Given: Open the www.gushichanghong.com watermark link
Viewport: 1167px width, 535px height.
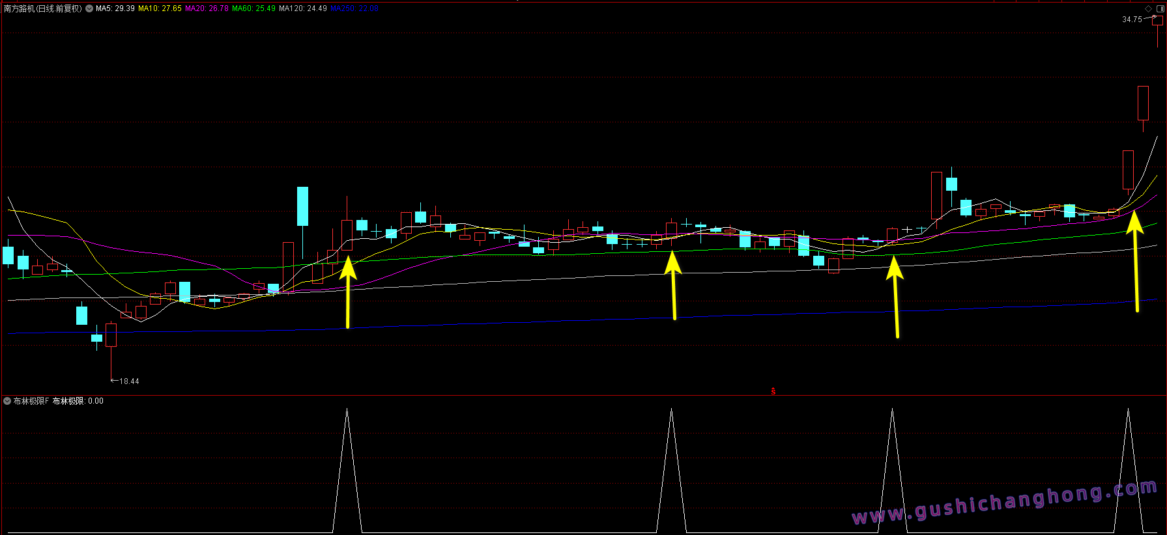Looking at the screenshot, I should coord(1004,502).
